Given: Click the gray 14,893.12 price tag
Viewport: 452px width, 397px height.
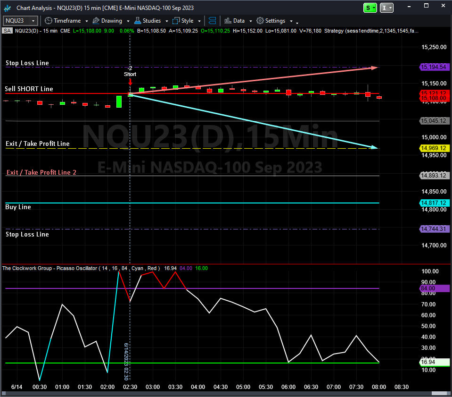Looking at the screenshot, I should 434,176.
